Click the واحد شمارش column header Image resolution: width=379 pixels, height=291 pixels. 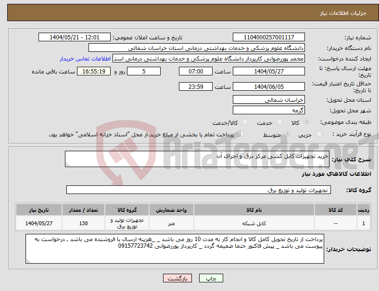pos(171,210)
